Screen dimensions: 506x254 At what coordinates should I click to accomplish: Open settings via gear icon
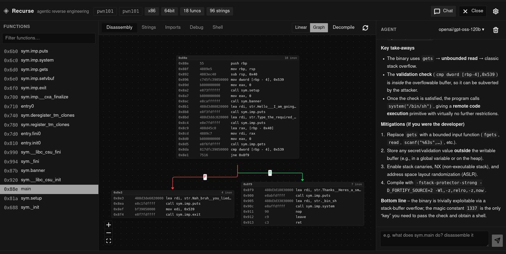pyautogui.click(x=496, y=11)
